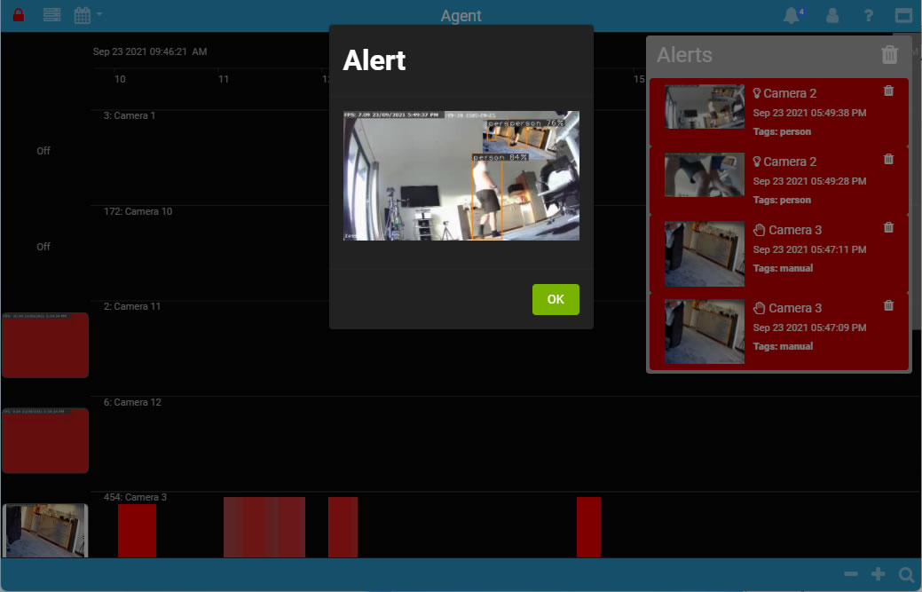
Task: Delete the bottom Camera 3 alert entry
Action: coord(888,305)
